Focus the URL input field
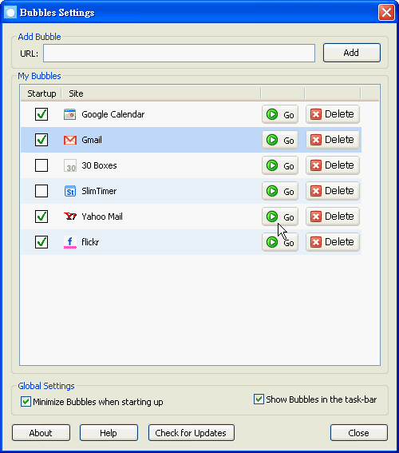 tap(179, 54)
